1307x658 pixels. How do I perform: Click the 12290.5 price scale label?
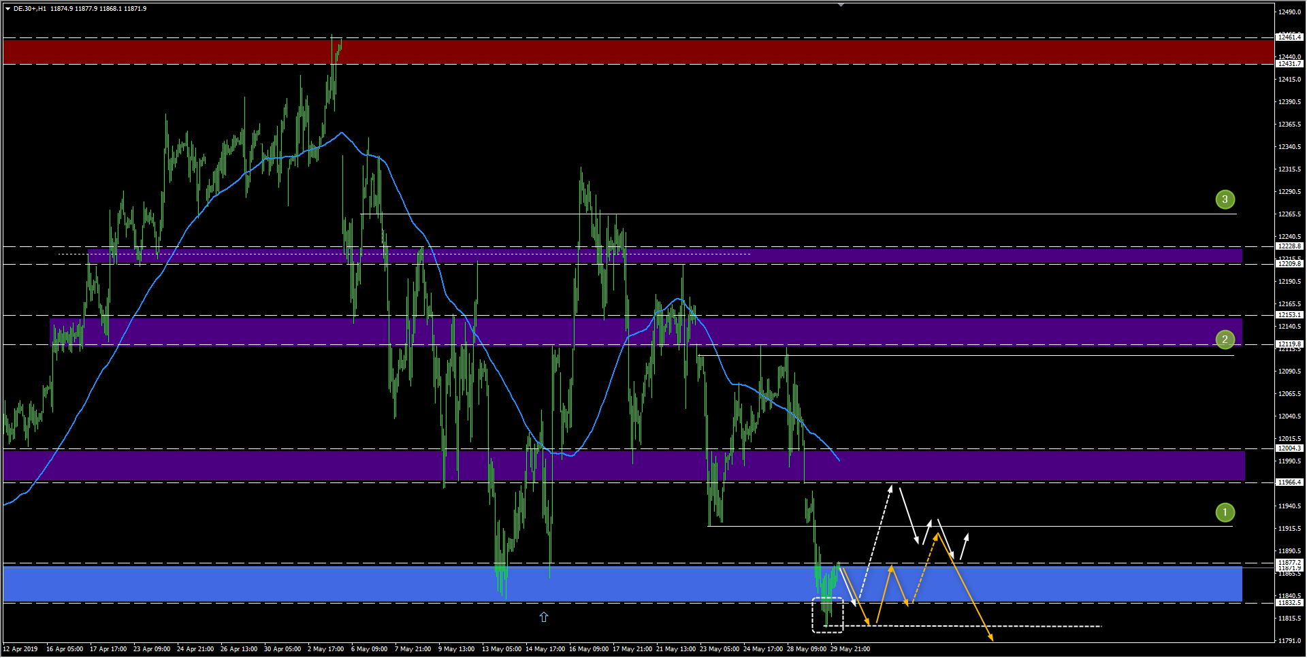pyautogui.click(x=1289, y=192)
